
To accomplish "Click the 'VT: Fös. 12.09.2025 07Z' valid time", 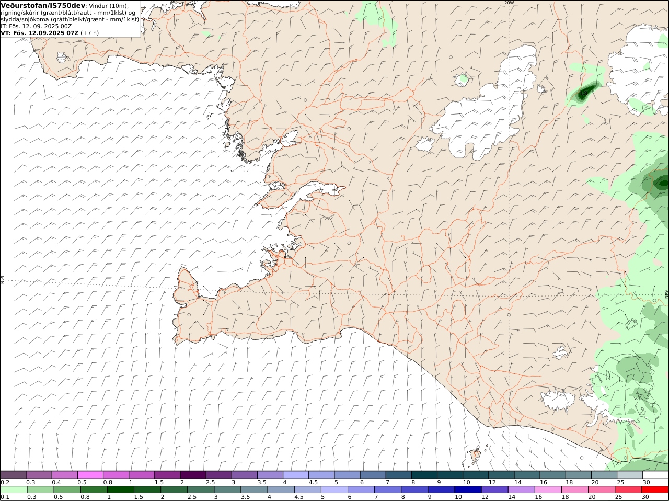I will 40,32.
